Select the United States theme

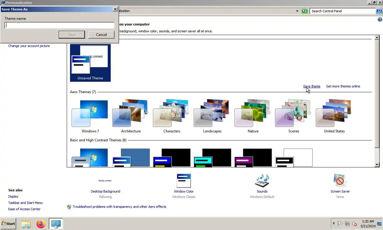pyautogui.click(x=334, y=116)
